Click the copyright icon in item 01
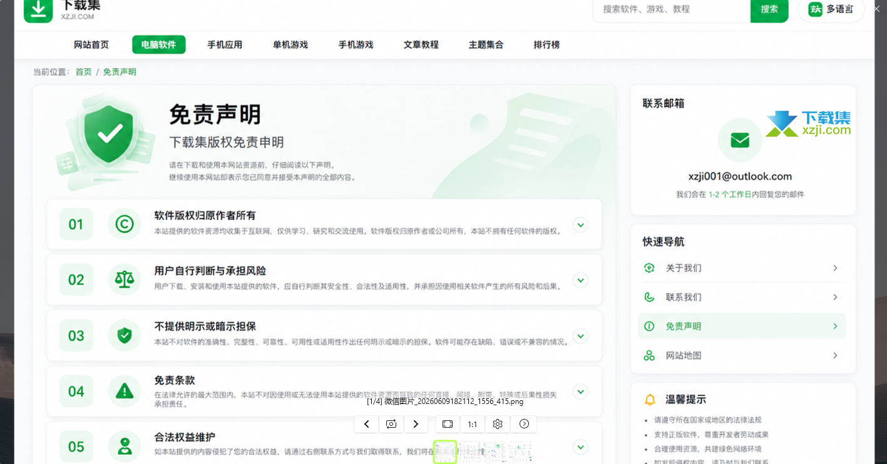This screenshot has width=887, height=464. (x=125, y=224)
